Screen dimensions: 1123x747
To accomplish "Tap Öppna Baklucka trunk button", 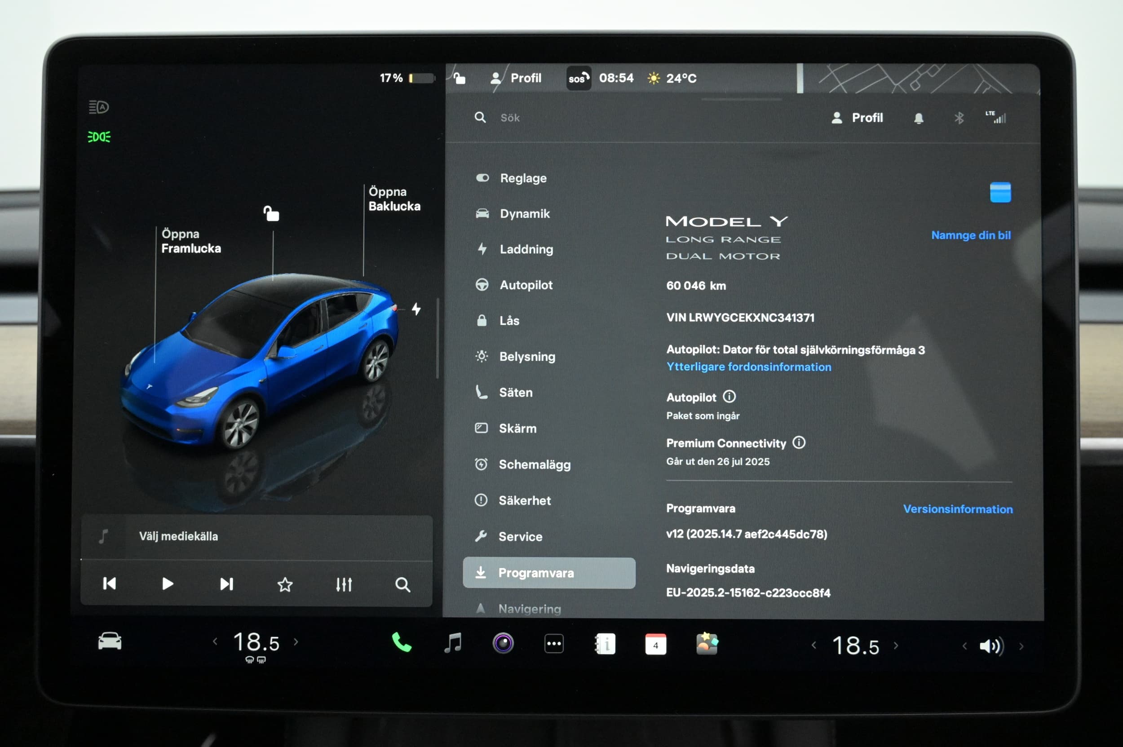I will tap(394, 199).
